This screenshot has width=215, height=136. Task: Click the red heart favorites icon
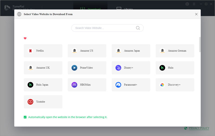tap(25, 38)
